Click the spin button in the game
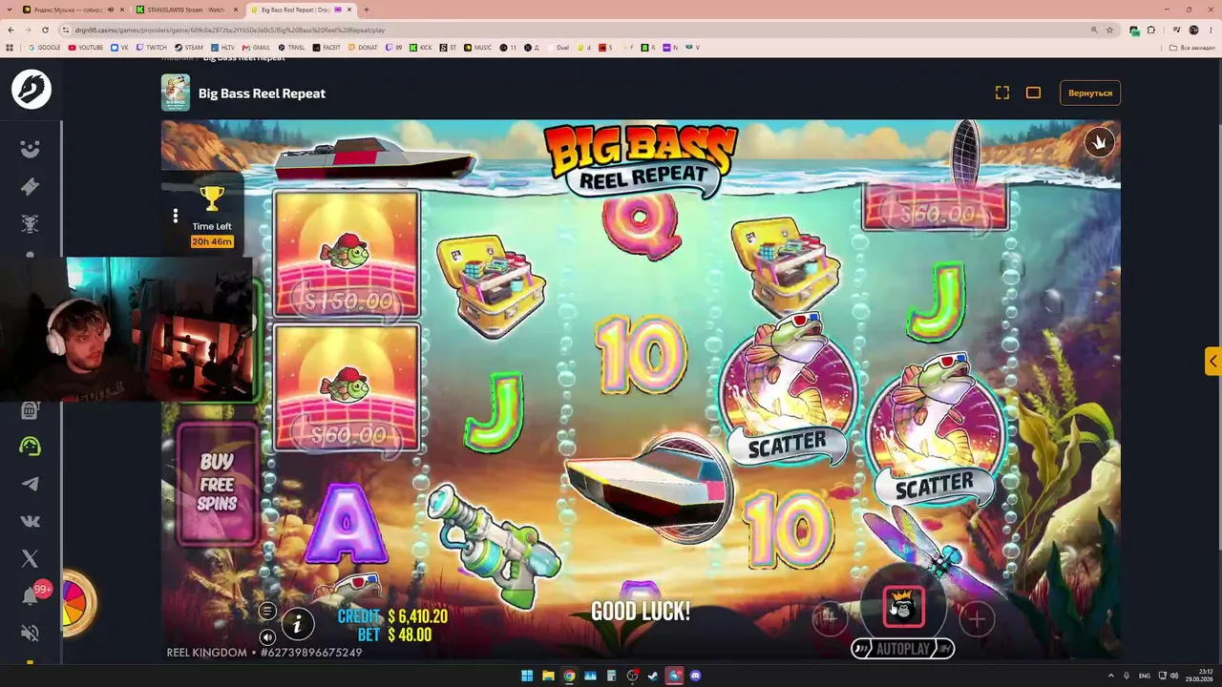The height and width of the screenshot is (687, 1222). [903, 606]
